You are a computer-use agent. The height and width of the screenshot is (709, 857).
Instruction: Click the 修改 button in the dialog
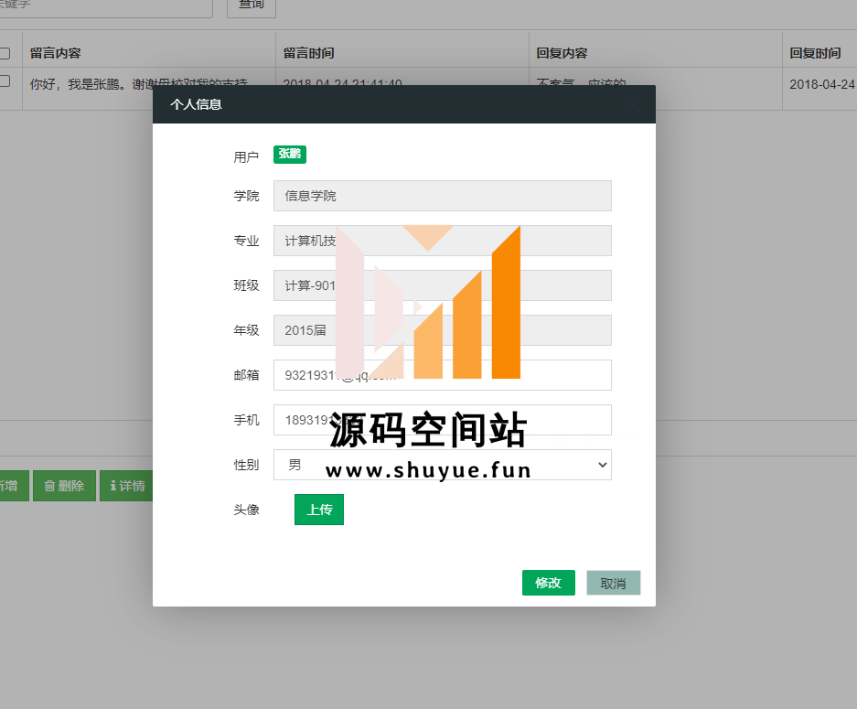pos(548,583)
